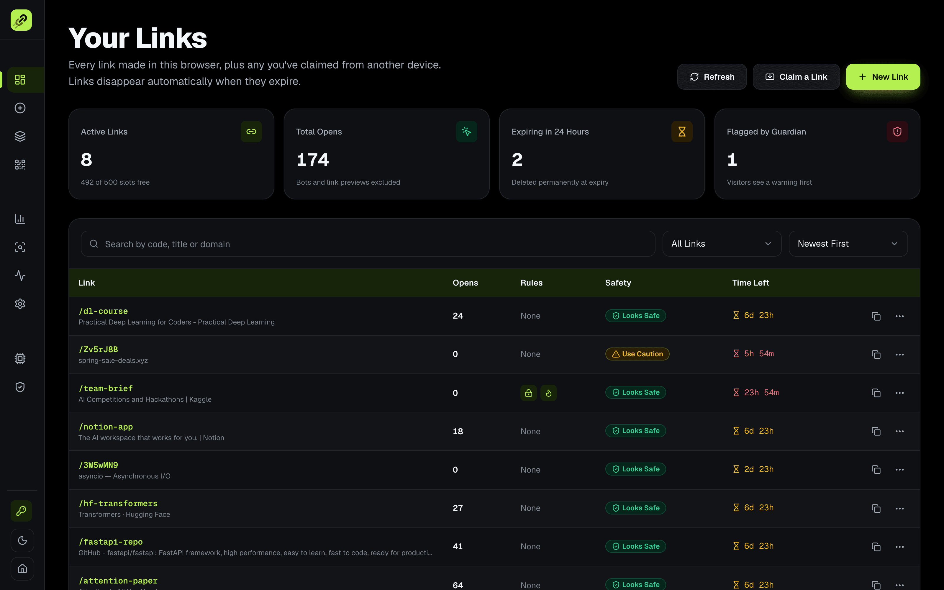Click the 174 total opens value

pos(312,160)
